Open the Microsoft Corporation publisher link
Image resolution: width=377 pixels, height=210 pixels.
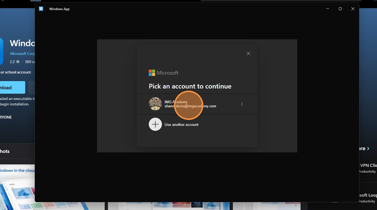point(22,54)
